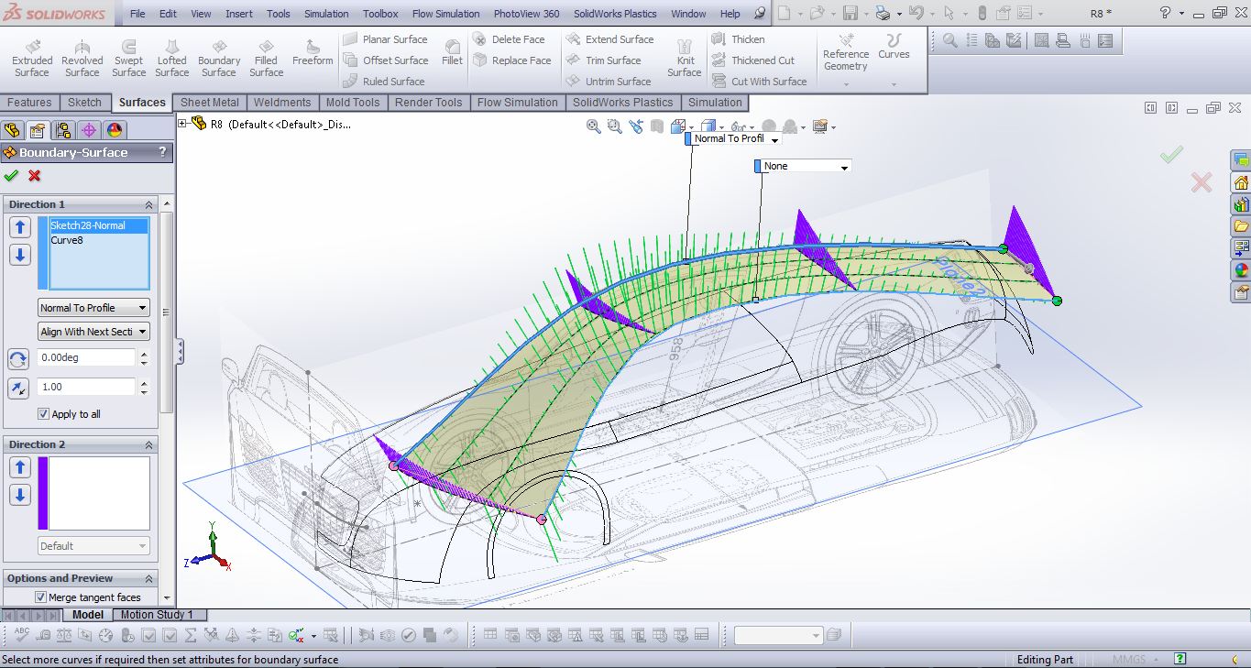The height and width of the screenshot is (668, 1251).
Task: Collapse the Direction 1 section
Action: point(148,204)
